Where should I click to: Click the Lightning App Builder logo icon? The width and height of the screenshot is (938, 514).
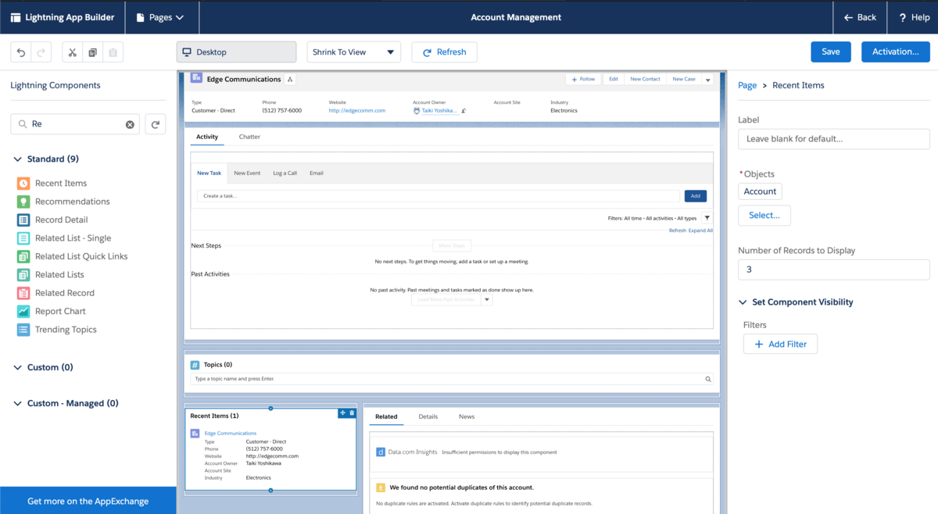[x=16, y=17]
